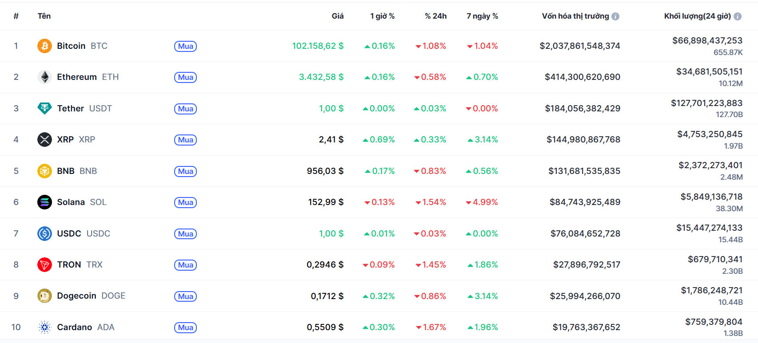Click Solana 7-day change 4.99%

pos(482,202)
